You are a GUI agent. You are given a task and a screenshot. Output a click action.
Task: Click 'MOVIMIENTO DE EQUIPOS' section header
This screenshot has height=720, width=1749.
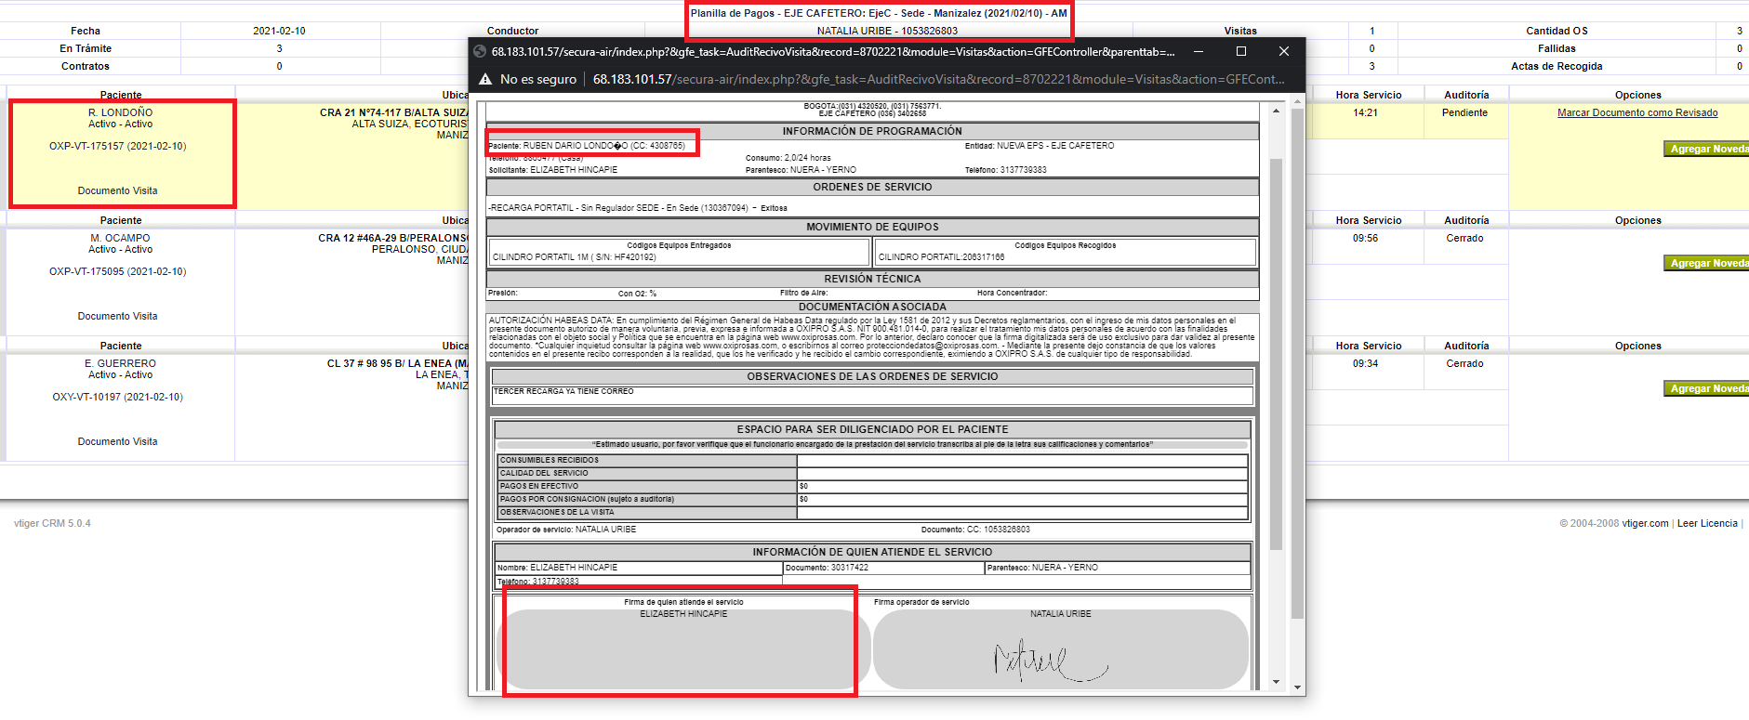[x=872, y=228]
